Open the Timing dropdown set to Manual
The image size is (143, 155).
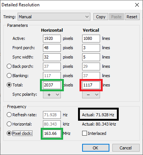click(x=54, y=17)
